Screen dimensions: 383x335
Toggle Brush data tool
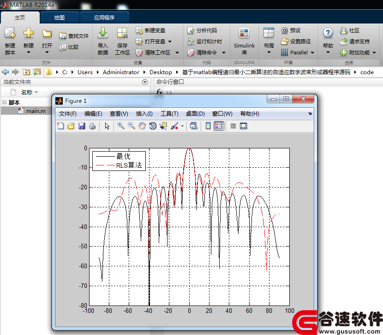(x=174, y=126)
